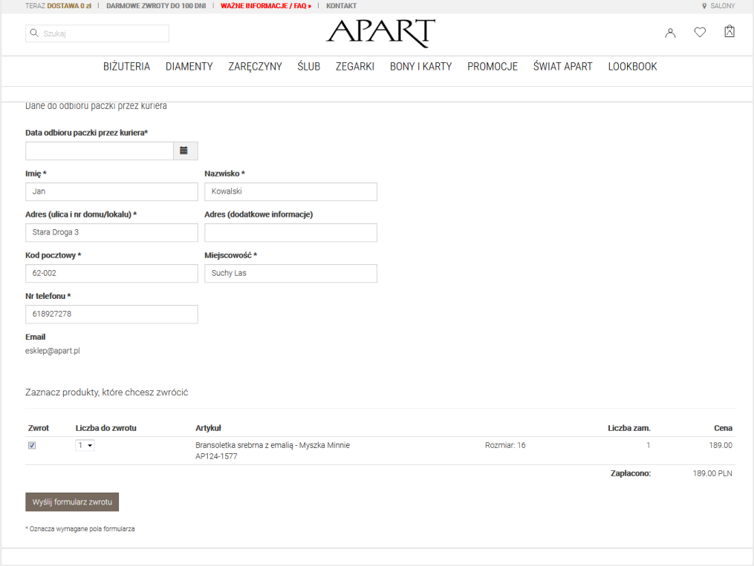Click the pickup date input field
754x566 pixels.
coord(100,151)
